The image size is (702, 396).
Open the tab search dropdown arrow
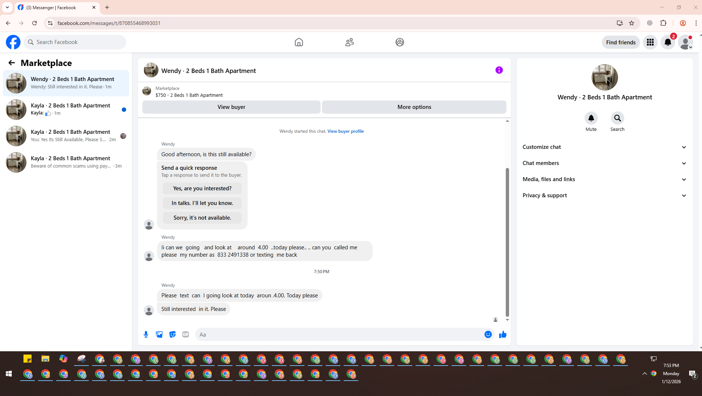coord(7,7)
